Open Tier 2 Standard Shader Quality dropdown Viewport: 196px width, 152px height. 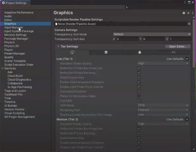(163, 124)
